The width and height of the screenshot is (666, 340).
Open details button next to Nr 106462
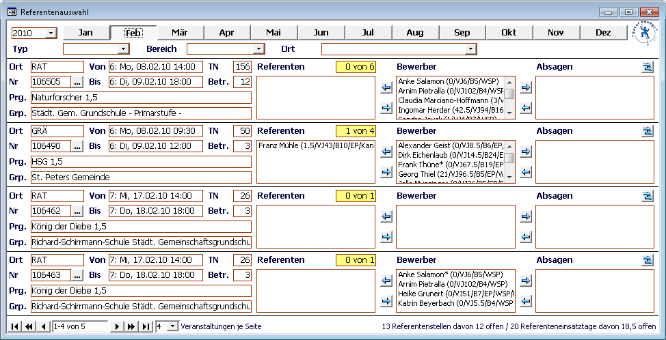click(77, 211)
